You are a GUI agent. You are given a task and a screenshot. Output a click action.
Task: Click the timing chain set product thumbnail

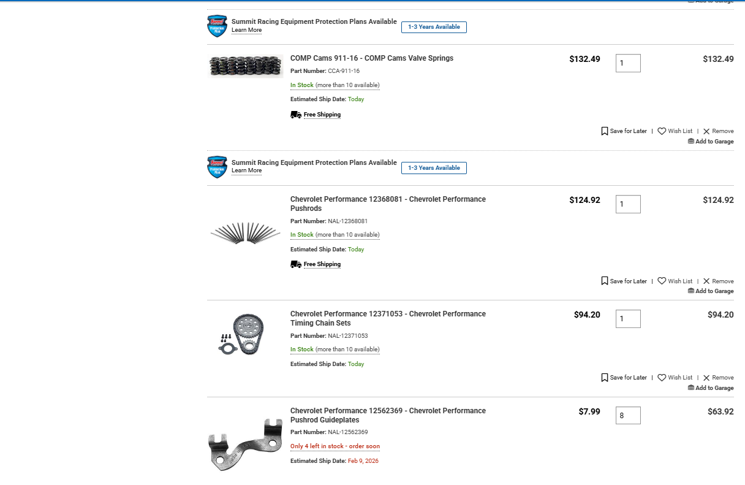pyautogui.click(x=241, y=335)
